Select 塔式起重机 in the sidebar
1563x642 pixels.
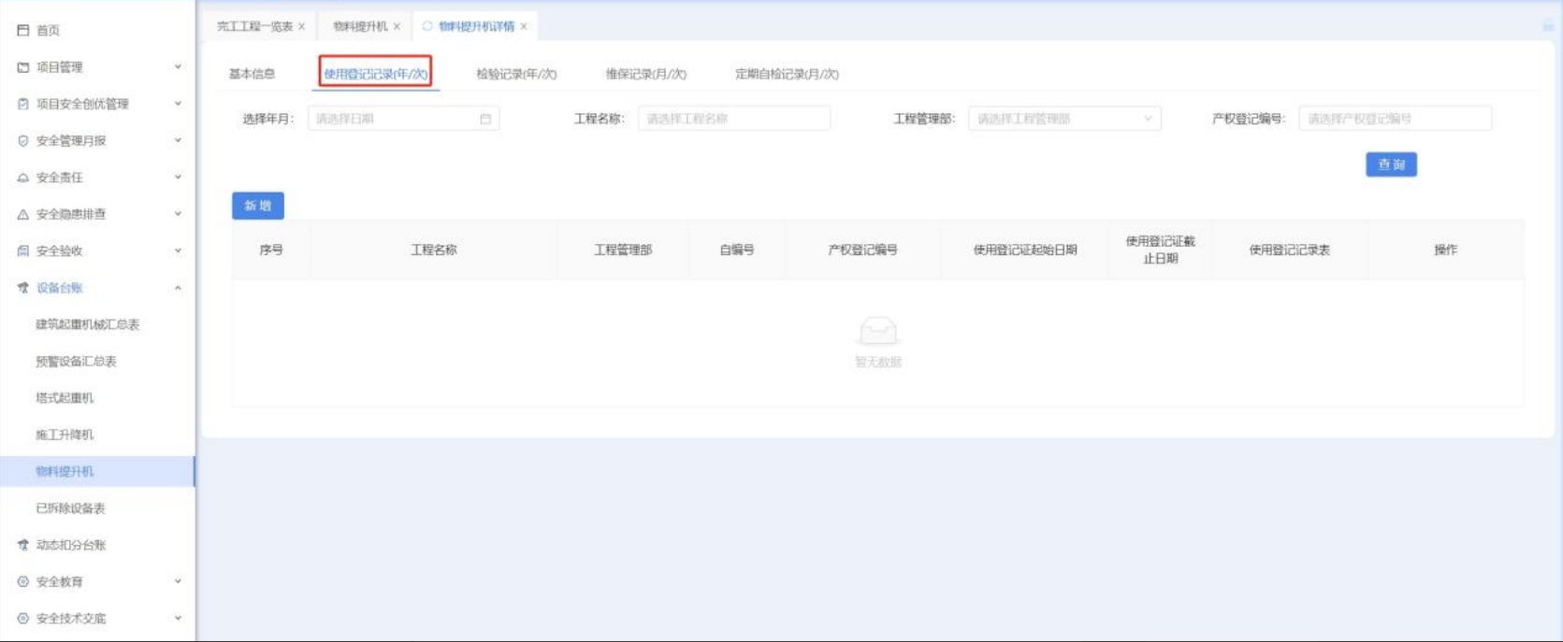65,398
